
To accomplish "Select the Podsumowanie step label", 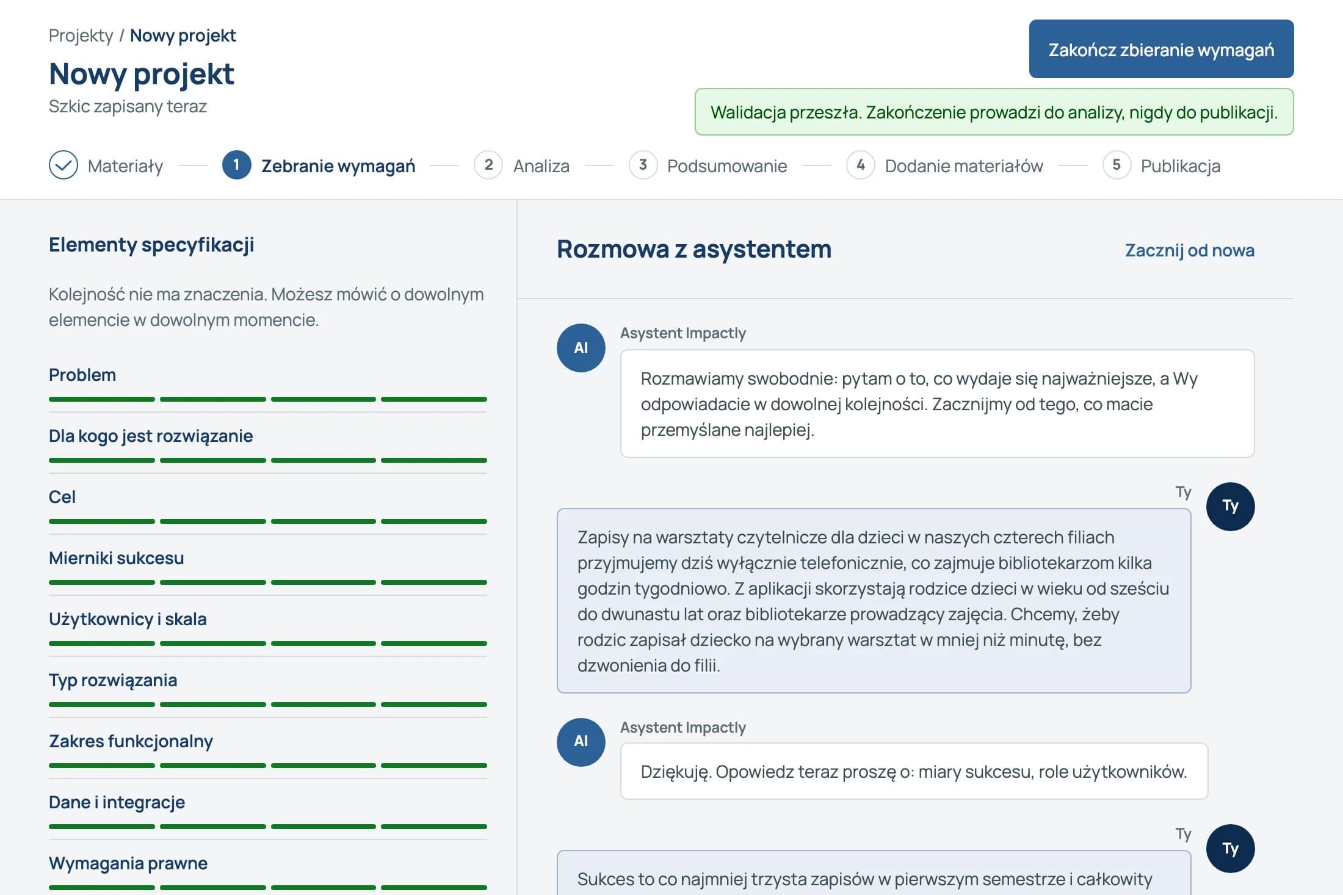I will (727, 166).
